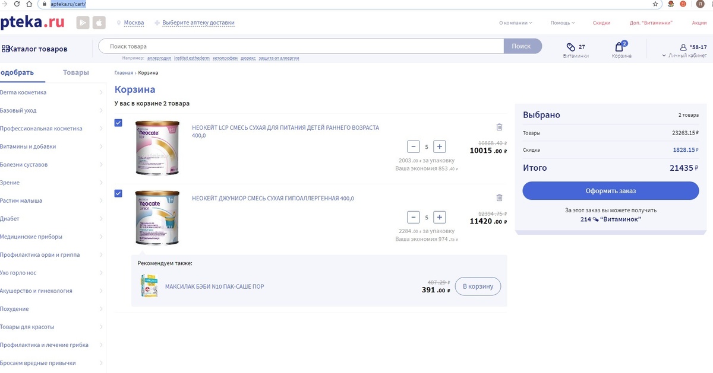Click Выберите аптеку доставки link

pyautogui.click(x=198, y=23)
